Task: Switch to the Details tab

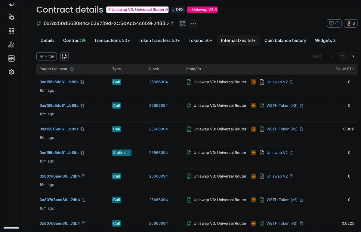Action: pyautogui.click(x=48, y=41)
